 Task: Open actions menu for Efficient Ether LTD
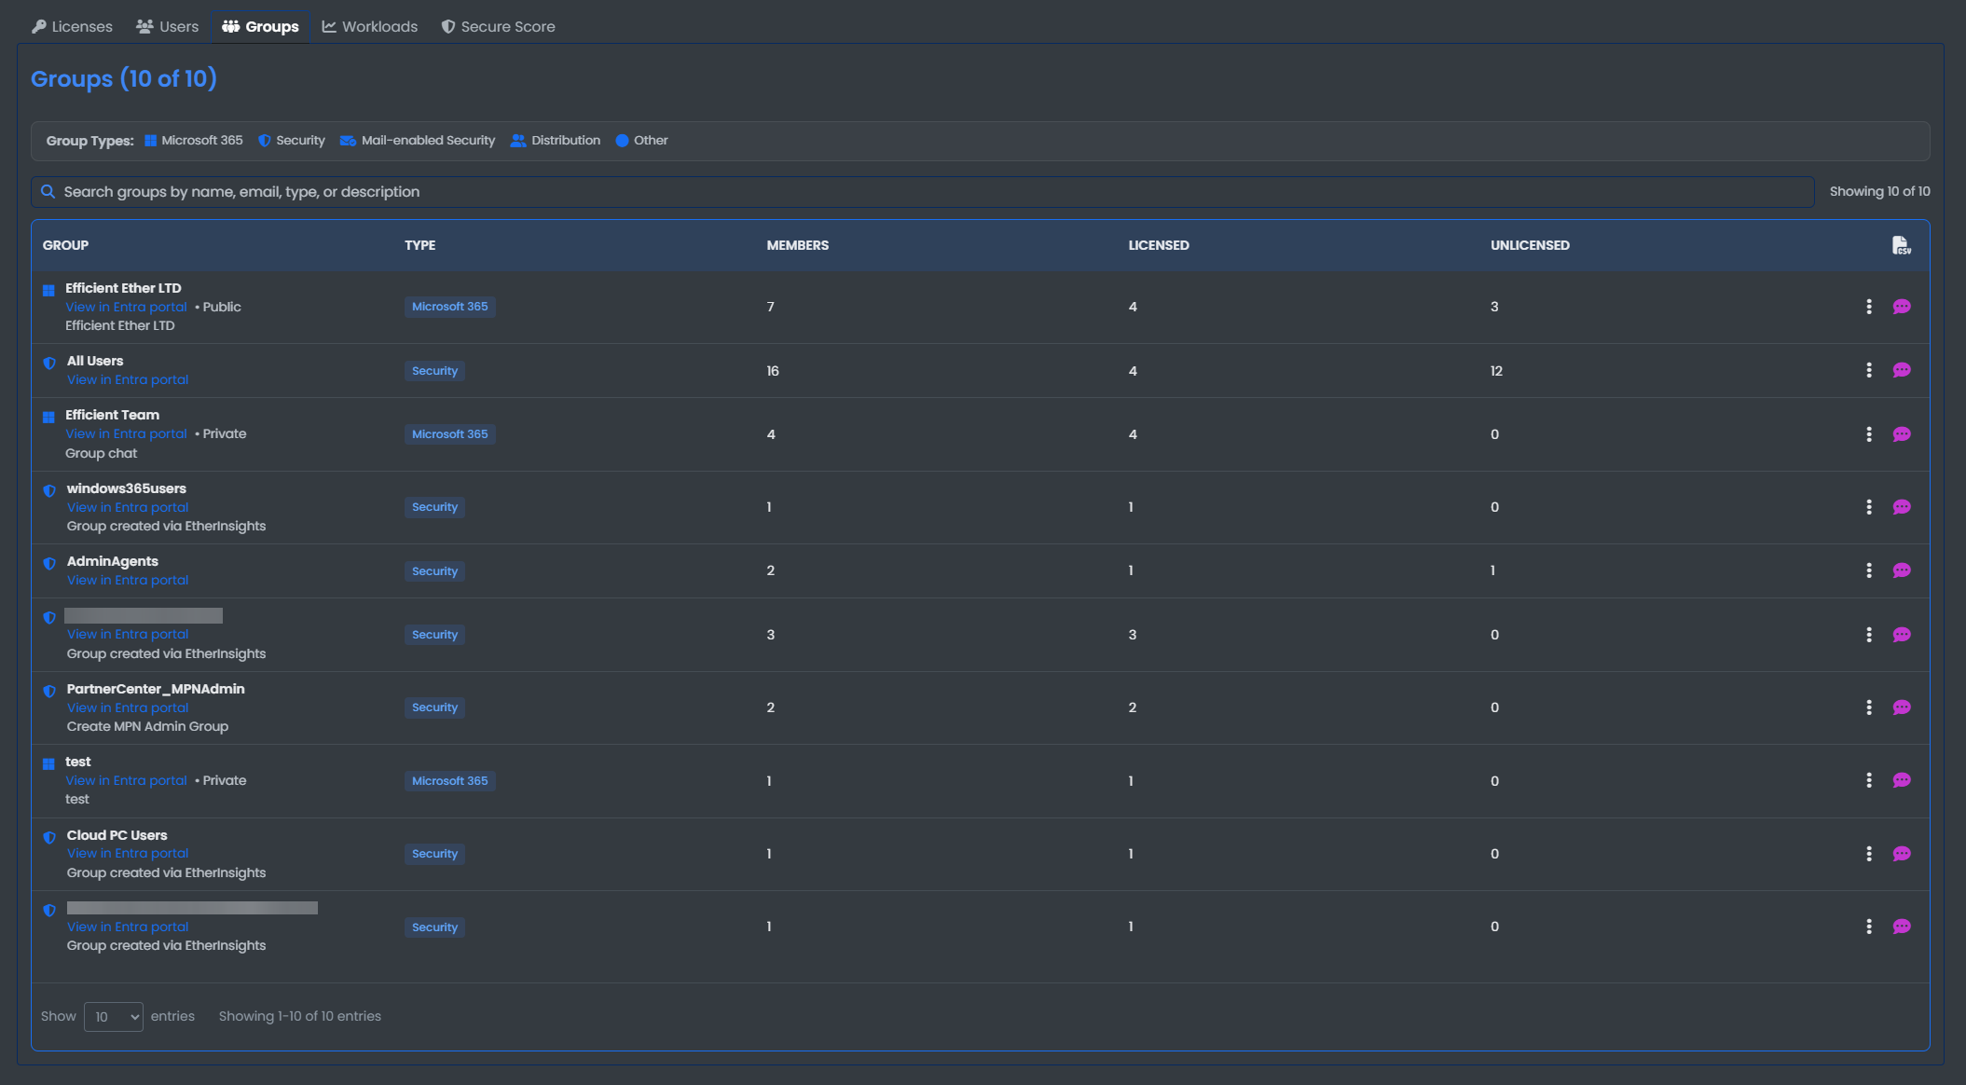pyautogui.click(x=1868, y=307)
